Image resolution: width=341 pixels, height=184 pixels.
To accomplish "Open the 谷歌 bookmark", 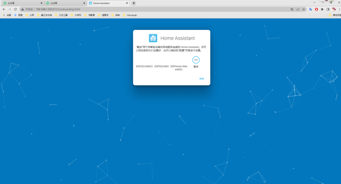I will click(7, 15).
